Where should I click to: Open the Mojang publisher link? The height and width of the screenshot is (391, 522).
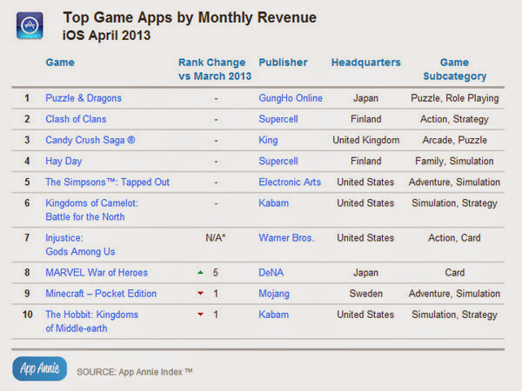[x=274, y=294]
